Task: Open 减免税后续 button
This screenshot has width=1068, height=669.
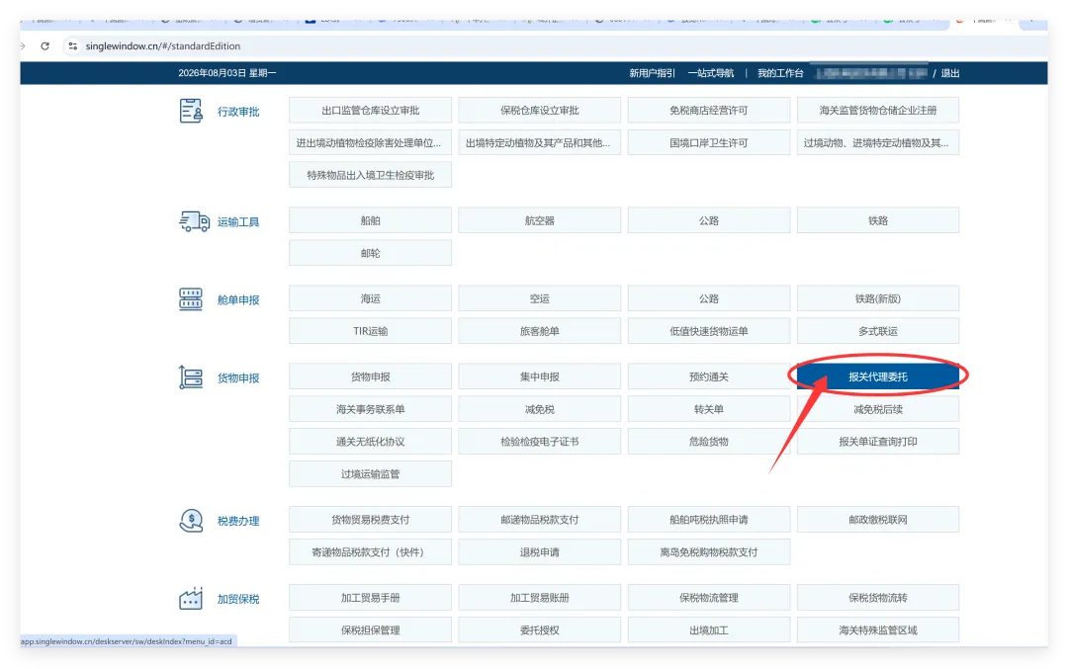Action: click(878, 410)
